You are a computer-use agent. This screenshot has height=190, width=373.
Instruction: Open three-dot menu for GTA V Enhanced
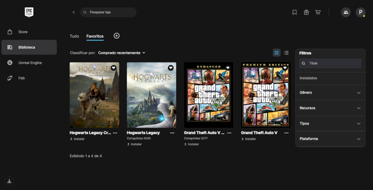[229, 133]
